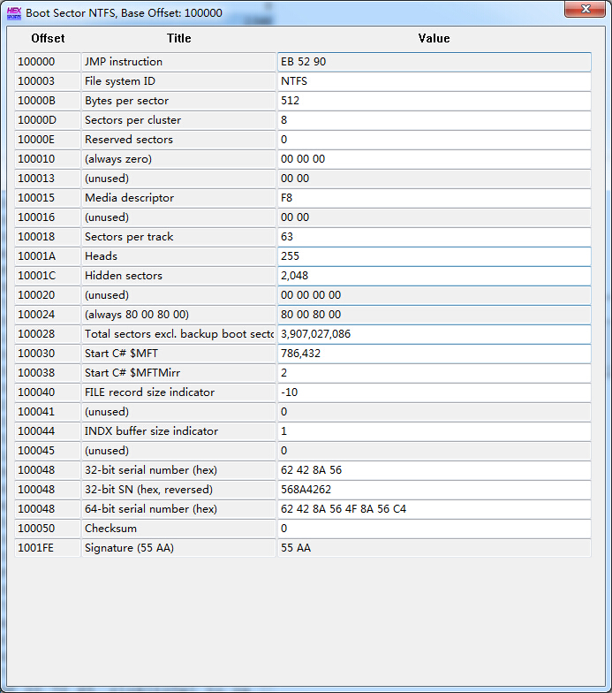This screenshot has height=693, width=612.
Task: Click the Start C# $MFT value 786,432
Action: (434, 354)
